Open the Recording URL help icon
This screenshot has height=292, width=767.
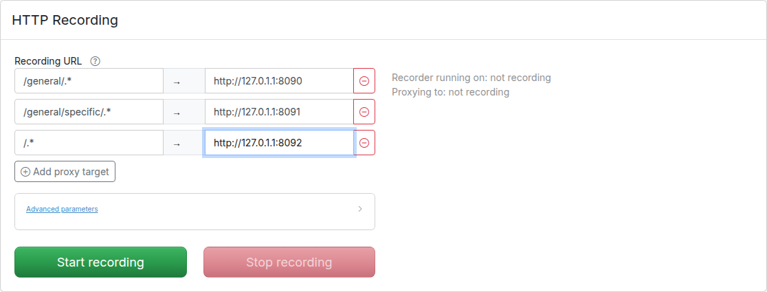click(x=96, y=62)
